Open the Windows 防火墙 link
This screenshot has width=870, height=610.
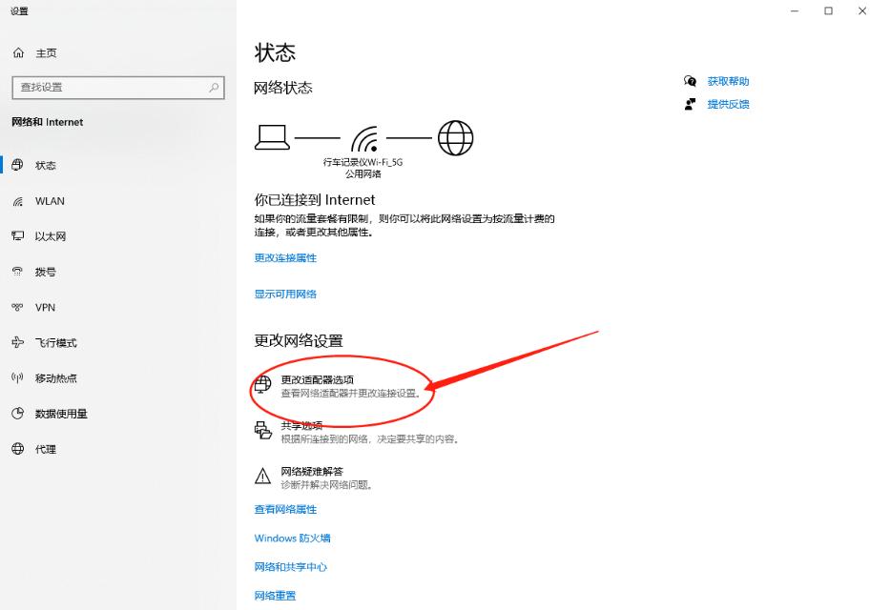coord(292,539)
